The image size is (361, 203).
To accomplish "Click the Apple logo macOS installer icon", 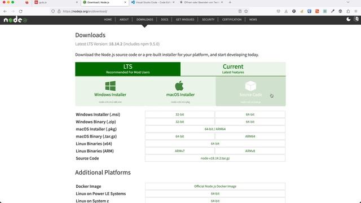I will click(179, 86).
